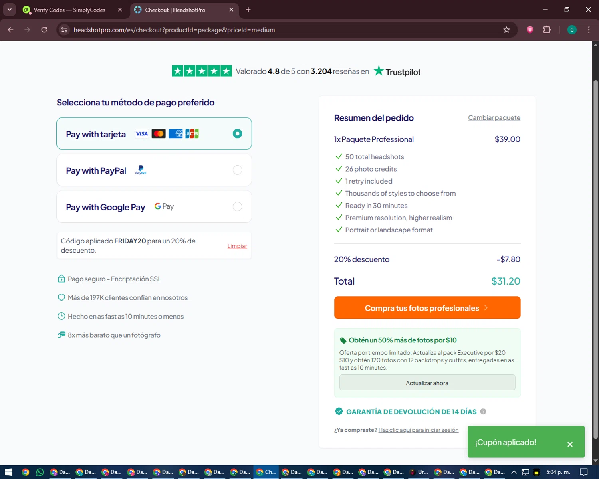Go back to the previous page
The height and width of the screenshot is (479, 599).
click(11, 30)
